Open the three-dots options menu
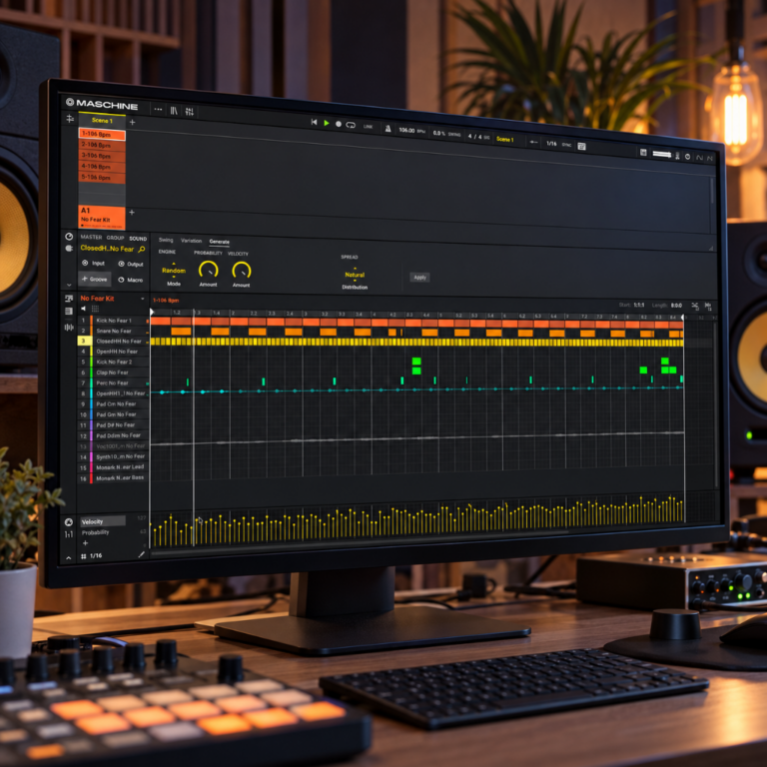This screenshot has height=767, width=767. [x=158, y=109]
